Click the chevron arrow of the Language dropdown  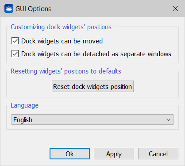(168, 120)
